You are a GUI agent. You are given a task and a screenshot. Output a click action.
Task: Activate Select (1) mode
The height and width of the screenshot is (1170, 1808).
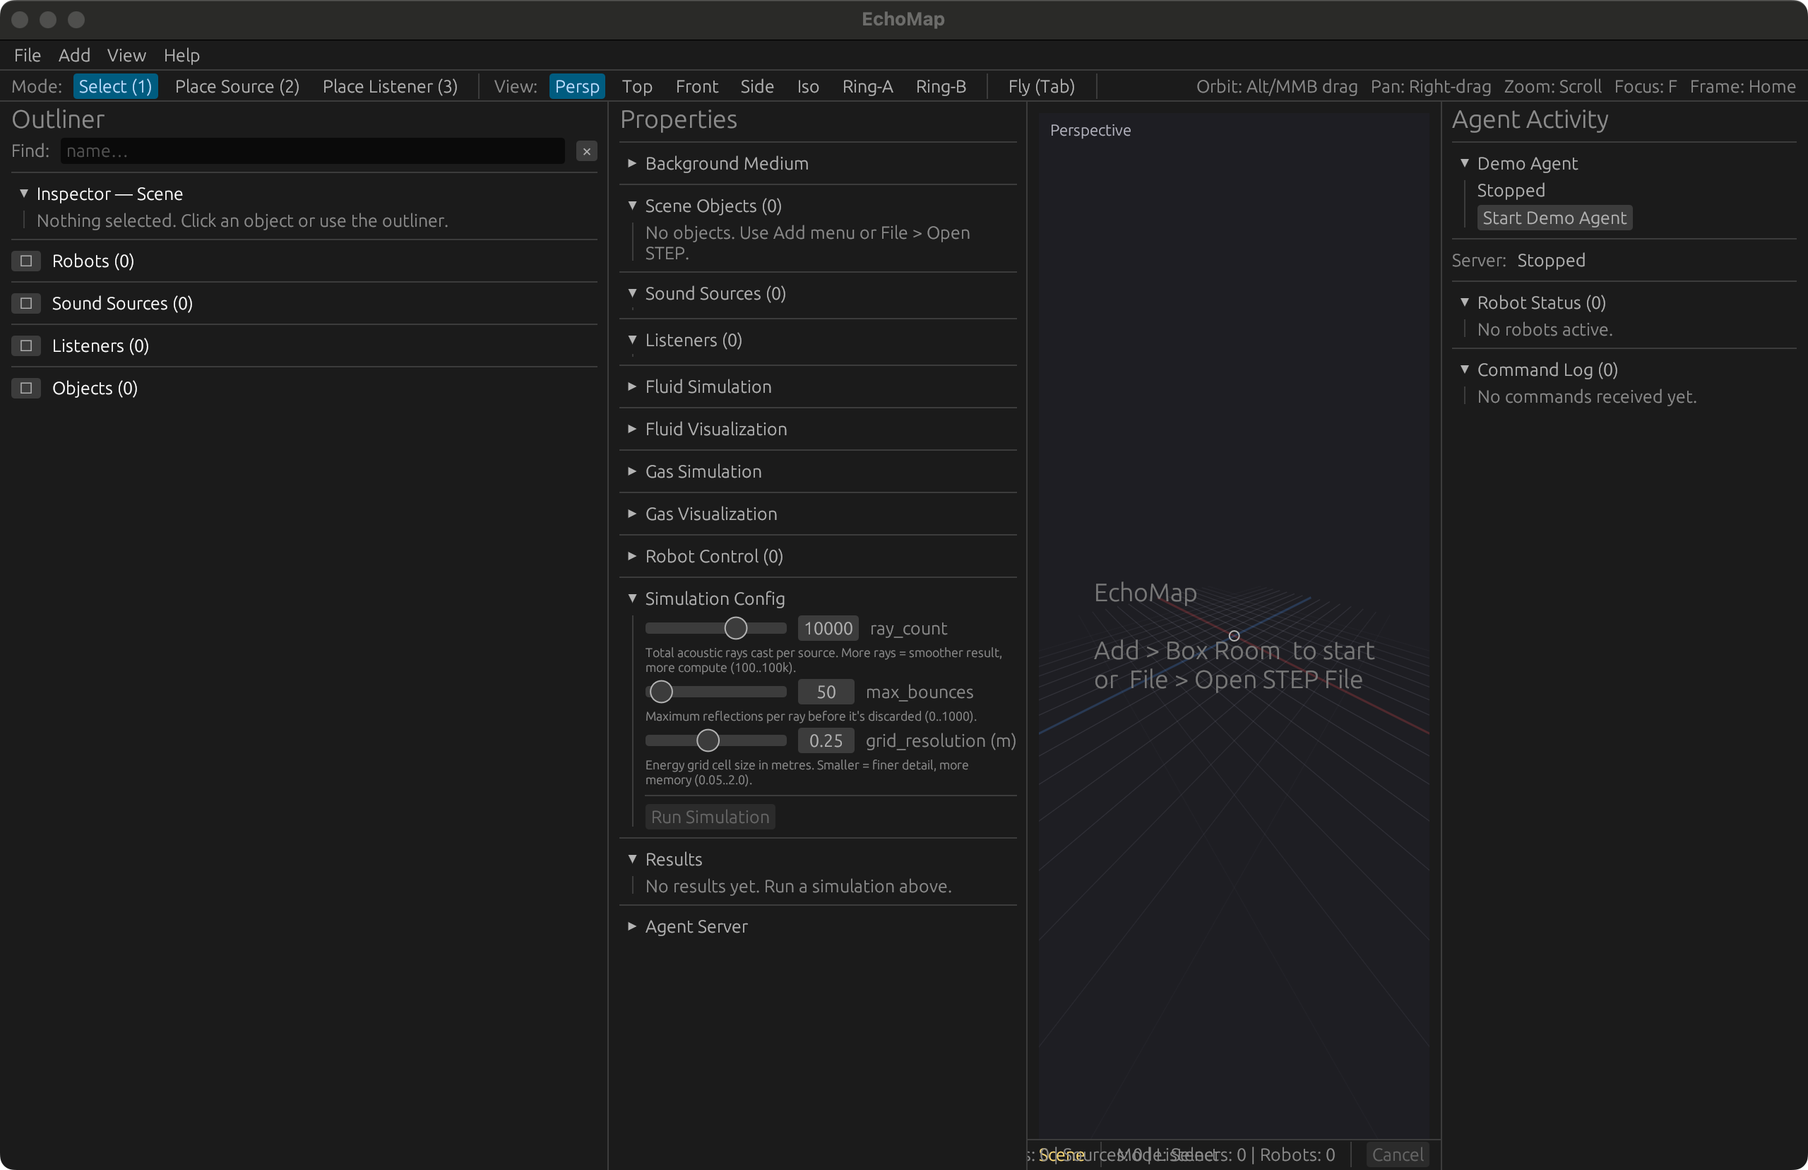pyautogui.click(x=115, y=86)
